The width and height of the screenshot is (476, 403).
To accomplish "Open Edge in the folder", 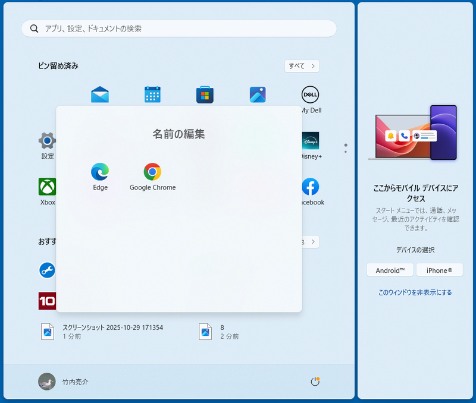I will 100,172.
